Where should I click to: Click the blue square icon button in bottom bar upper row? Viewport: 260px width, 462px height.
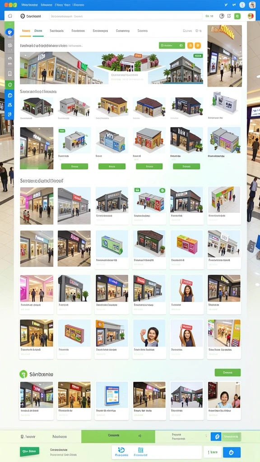pyautogui.click(x=216, y=437)
